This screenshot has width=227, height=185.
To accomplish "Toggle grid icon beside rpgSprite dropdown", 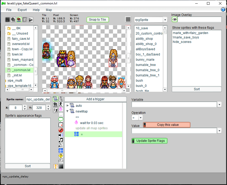I will point(128,20).
